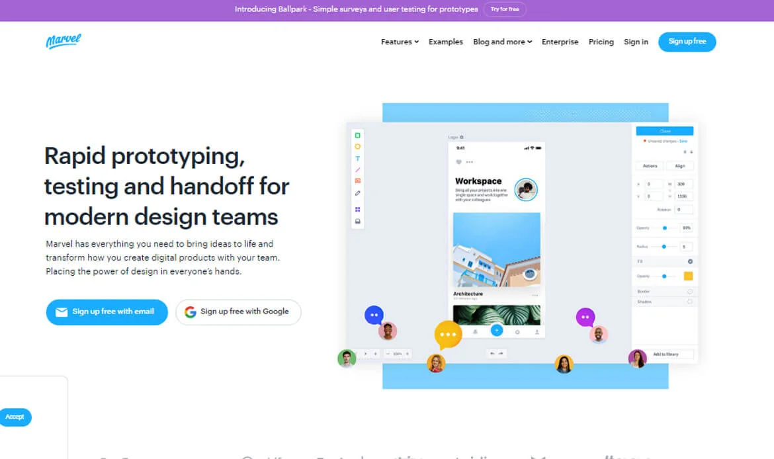
Task: Click the purple grid components icon
Action: (358, 210)
